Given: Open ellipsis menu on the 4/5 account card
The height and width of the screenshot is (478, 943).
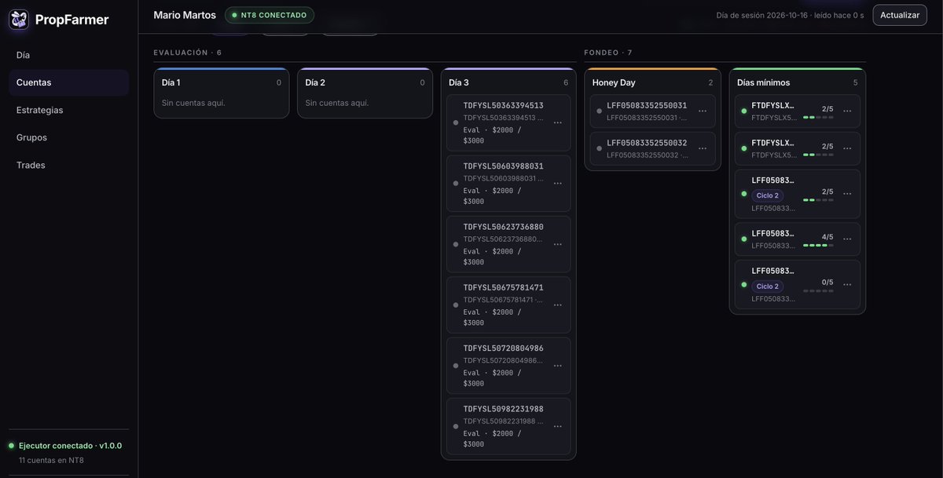Looking at the screenshot, I should 847,239.
